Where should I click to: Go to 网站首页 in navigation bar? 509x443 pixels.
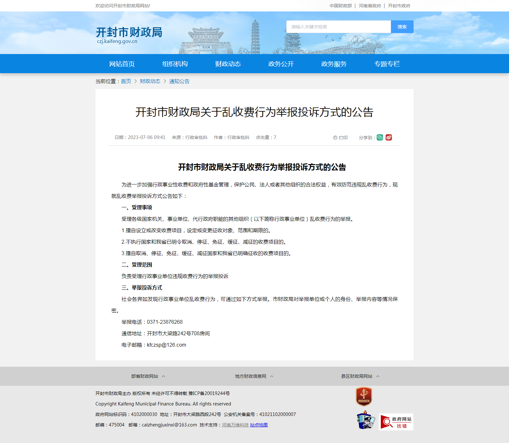tap(122, 64)
